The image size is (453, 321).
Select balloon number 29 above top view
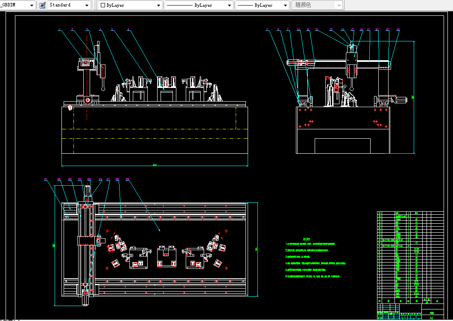pos(127,179)
